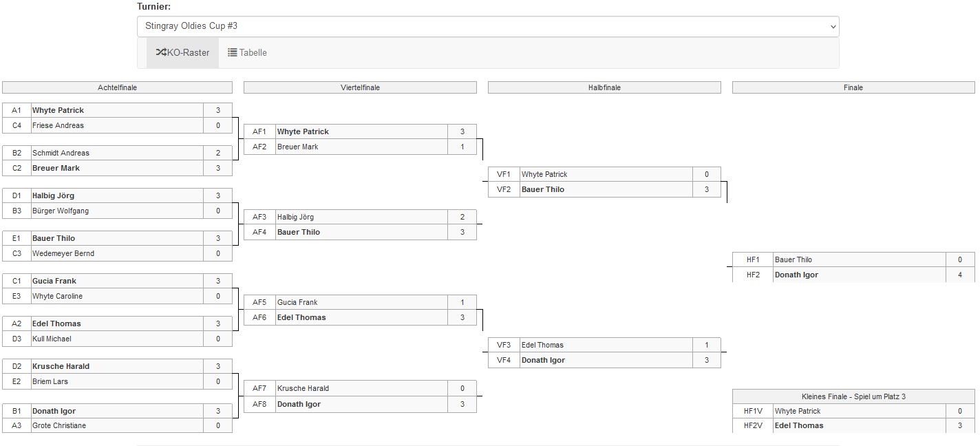
Task: Select Krusche Harald in row D2
Action: [61, 366]
